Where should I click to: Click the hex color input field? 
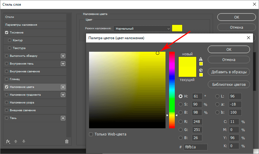(x=196, y=147)
